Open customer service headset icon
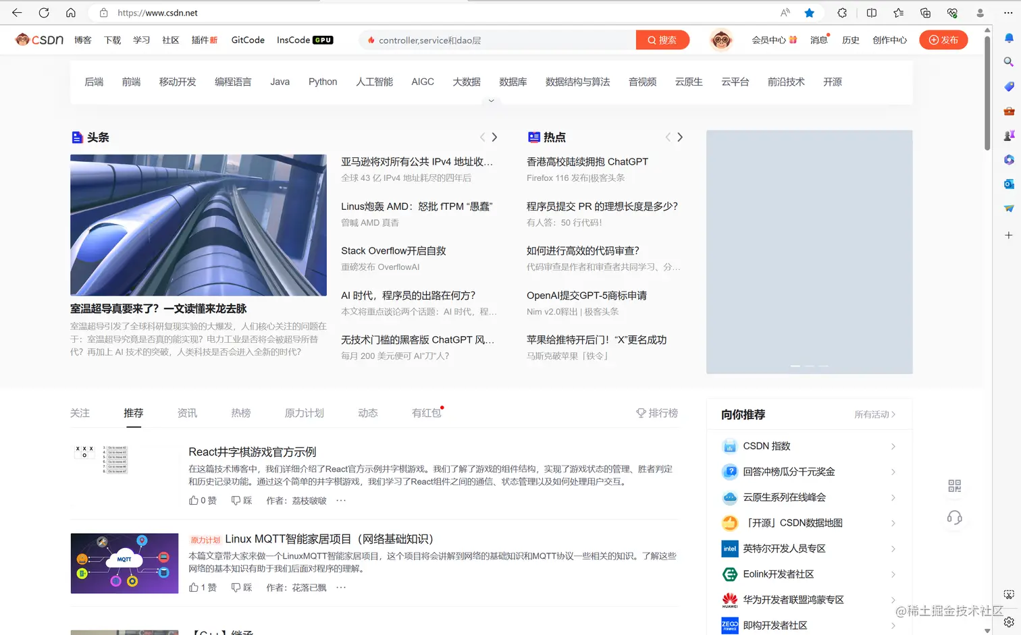The width and height of the screenshot is (1021, 635). tap(954, 518)
